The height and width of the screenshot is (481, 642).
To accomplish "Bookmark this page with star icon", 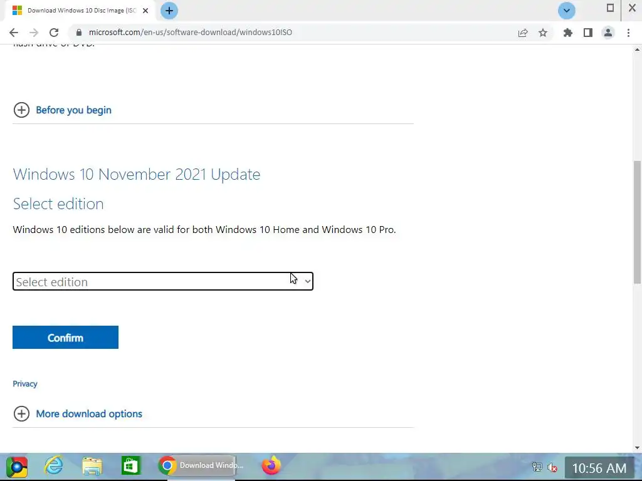I will tap(543, 33).
